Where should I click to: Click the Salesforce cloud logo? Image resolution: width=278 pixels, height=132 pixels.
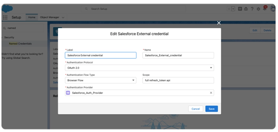point(7,9)
